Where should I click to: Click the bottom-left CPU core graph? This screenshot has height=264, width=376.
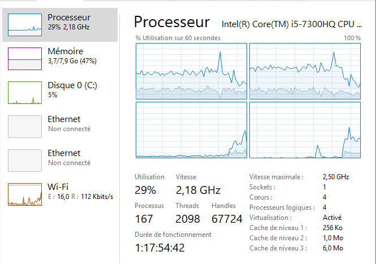click(191, 129)
